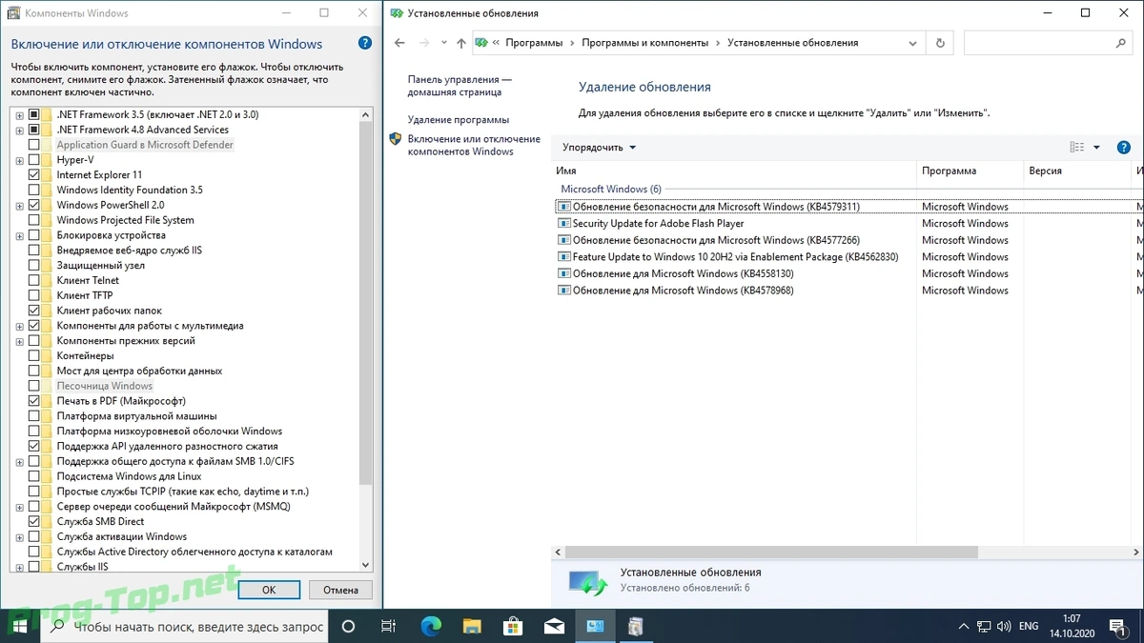Click Программы и компоненты breadcrumb

pos(644,43)
